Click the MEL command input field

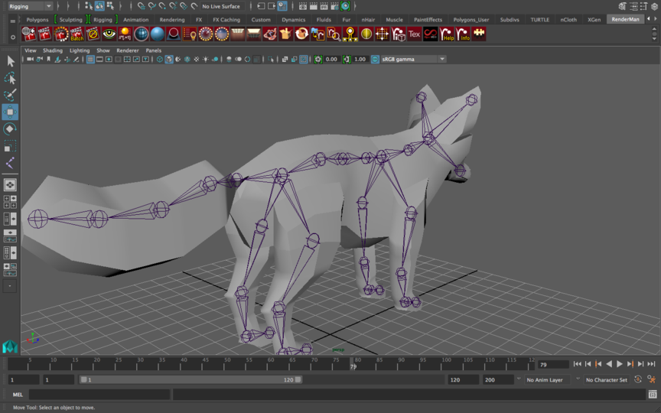(99, 395)
